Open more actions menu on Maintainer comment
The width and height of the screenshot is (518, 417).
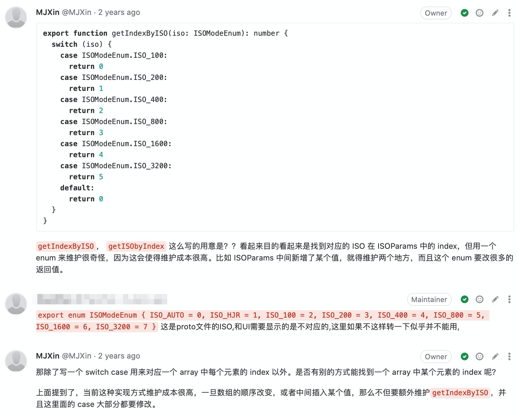coord(509,299)
